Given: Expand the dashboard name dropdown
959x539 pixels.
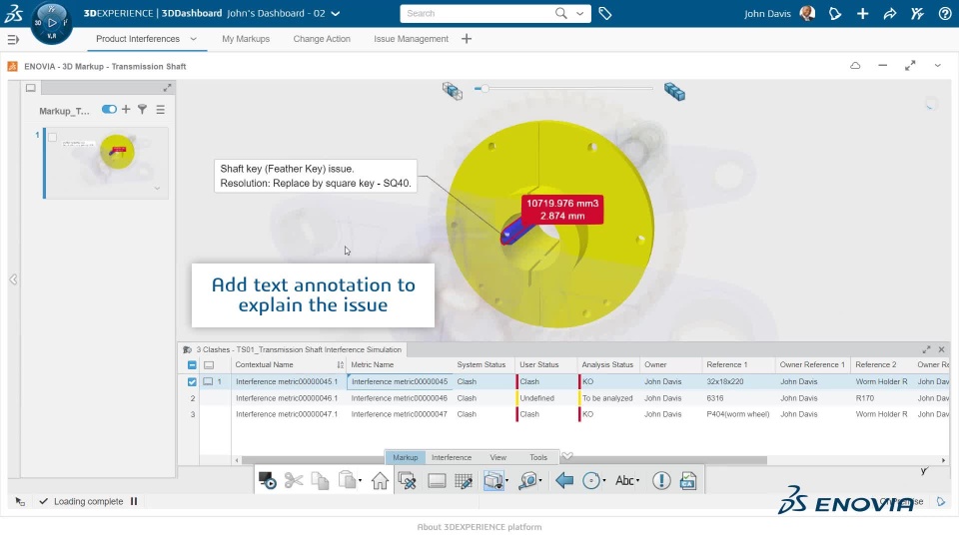Looking at the screenshot, I should coord(336,13).
